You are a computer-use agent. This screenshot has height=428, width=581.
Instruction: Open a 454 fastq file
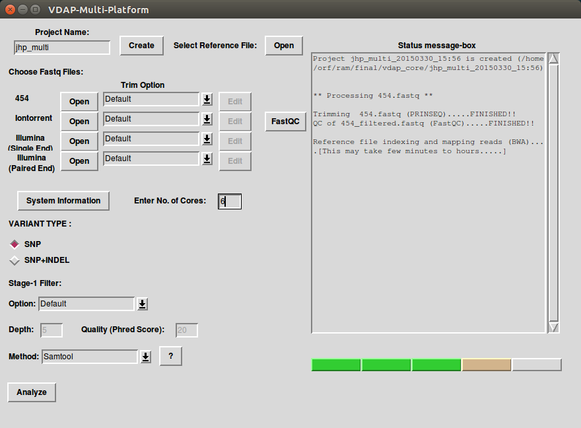tap(79, 101)
